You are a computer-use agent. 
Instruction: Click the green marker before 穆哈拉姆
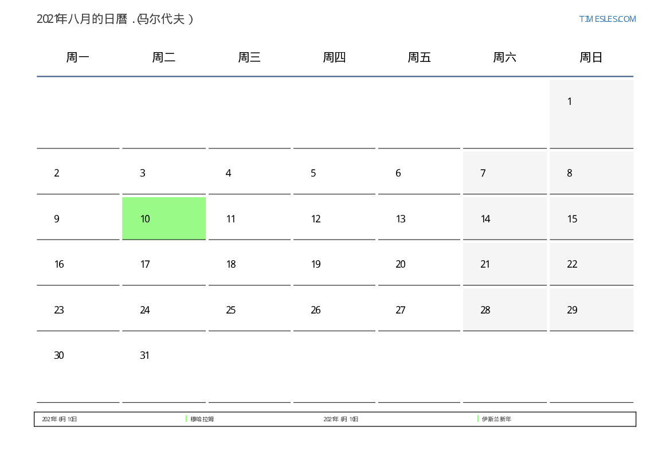click(x=186, y=419)
